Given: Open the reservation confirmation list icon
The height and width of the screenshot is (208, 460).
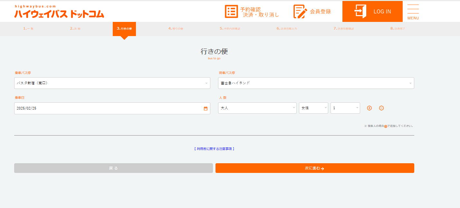Looking at the screenshot, I should (231, 12).
